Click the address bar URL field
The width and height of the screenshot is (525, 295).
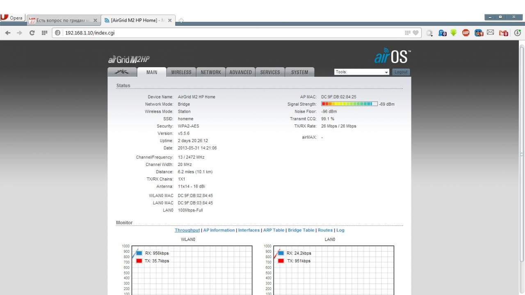230,33
